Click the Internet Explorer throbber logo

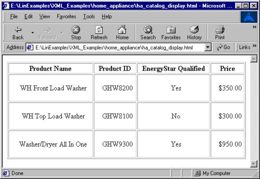click(249, 17)
